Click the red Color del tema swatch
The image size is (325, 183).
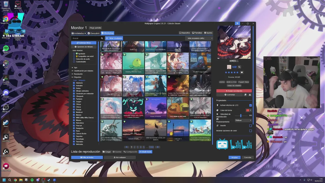(248, 110)
